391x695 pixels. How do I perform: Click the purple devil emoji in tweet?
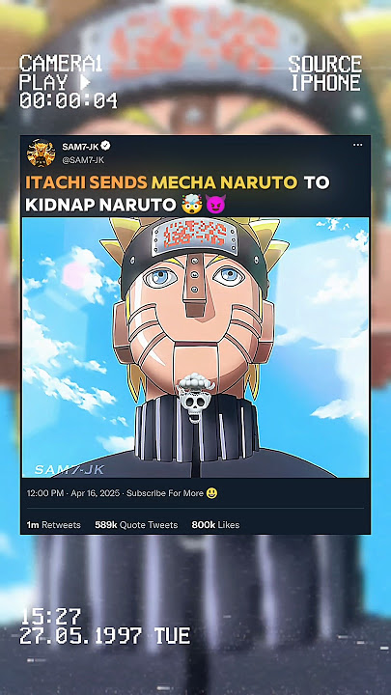pyautogui.click(x=215, y=204)
